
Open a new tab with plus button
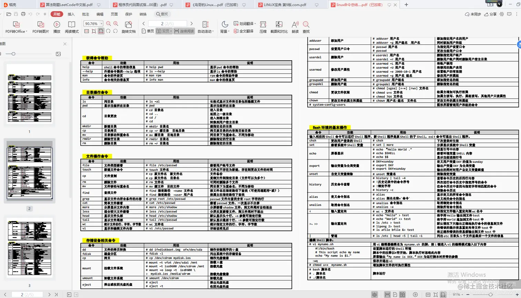pos(406,5)
